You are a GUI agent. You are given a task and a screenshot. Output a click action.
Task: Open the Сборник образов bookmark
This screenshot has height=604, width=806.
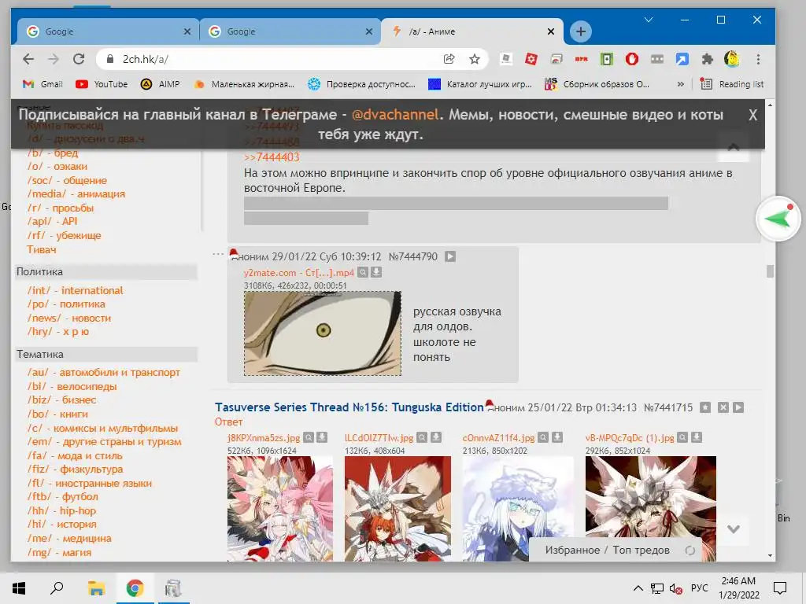(x=597, y=83)
